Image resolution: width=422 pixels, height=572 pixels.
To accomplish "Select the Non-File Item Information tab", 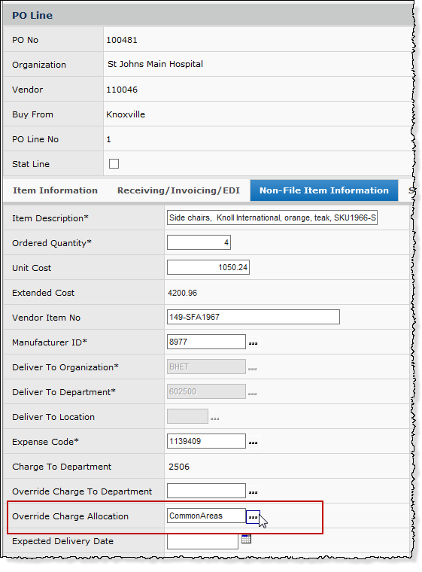I will click(x=324, y=190).
